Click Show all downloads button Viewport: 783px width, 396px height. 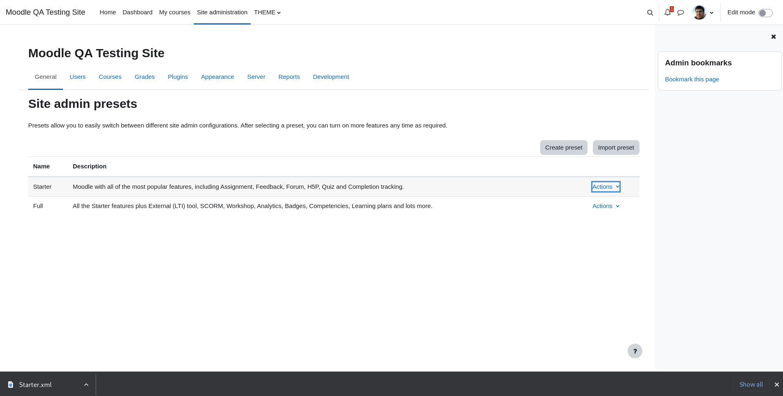[751, 385]
